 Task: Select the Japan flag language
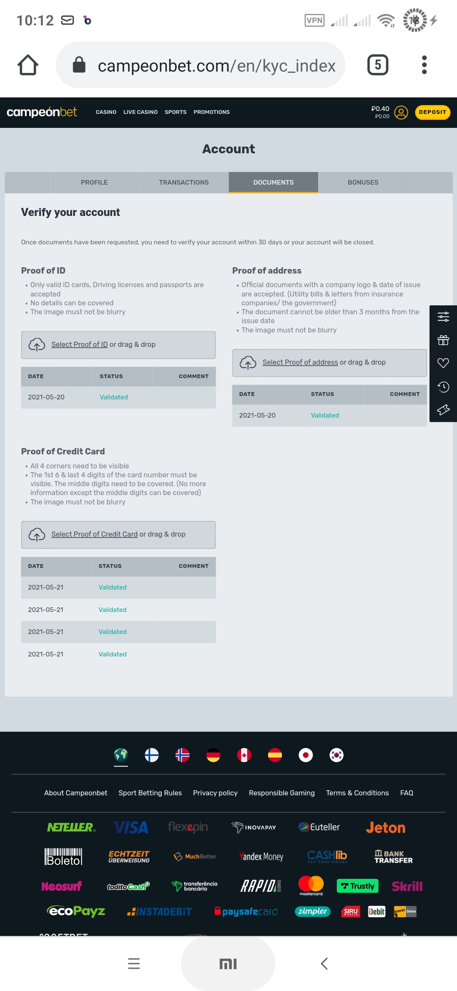coord(306,755)
